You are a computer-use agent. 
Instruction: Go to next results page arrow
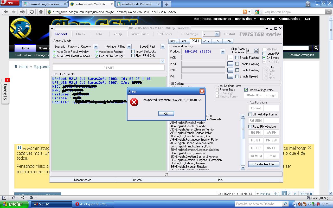coord(295,194)
